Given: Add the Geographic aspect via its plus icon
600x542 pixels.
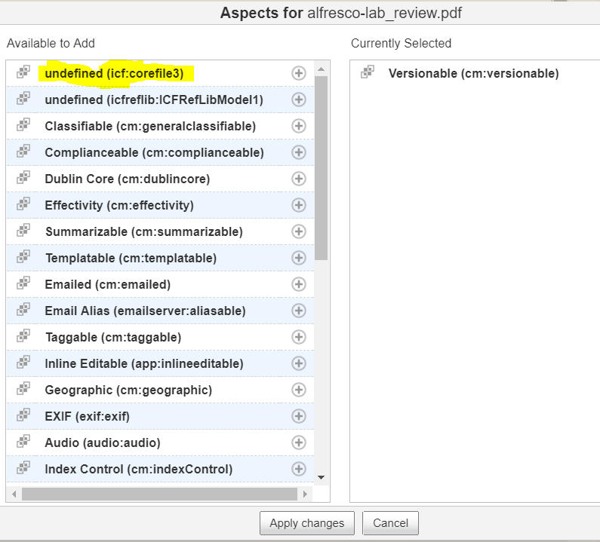Looking at the screenshot, I should pos(298,390).
